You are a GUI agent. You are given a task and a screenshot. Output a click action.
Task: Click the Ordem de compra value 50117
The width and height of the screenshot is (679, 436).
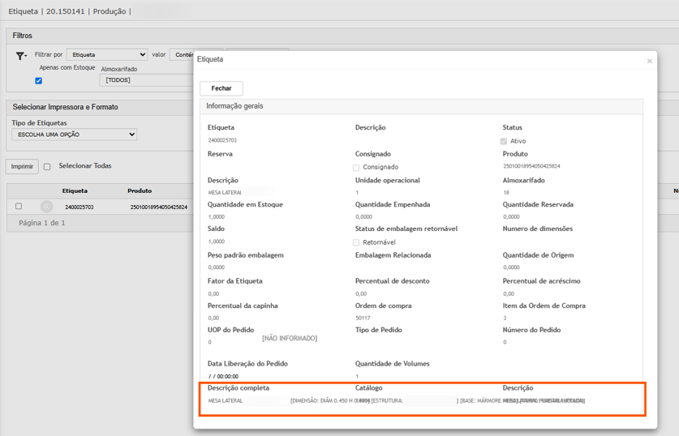pyautogui.click(x=363, y=318)
